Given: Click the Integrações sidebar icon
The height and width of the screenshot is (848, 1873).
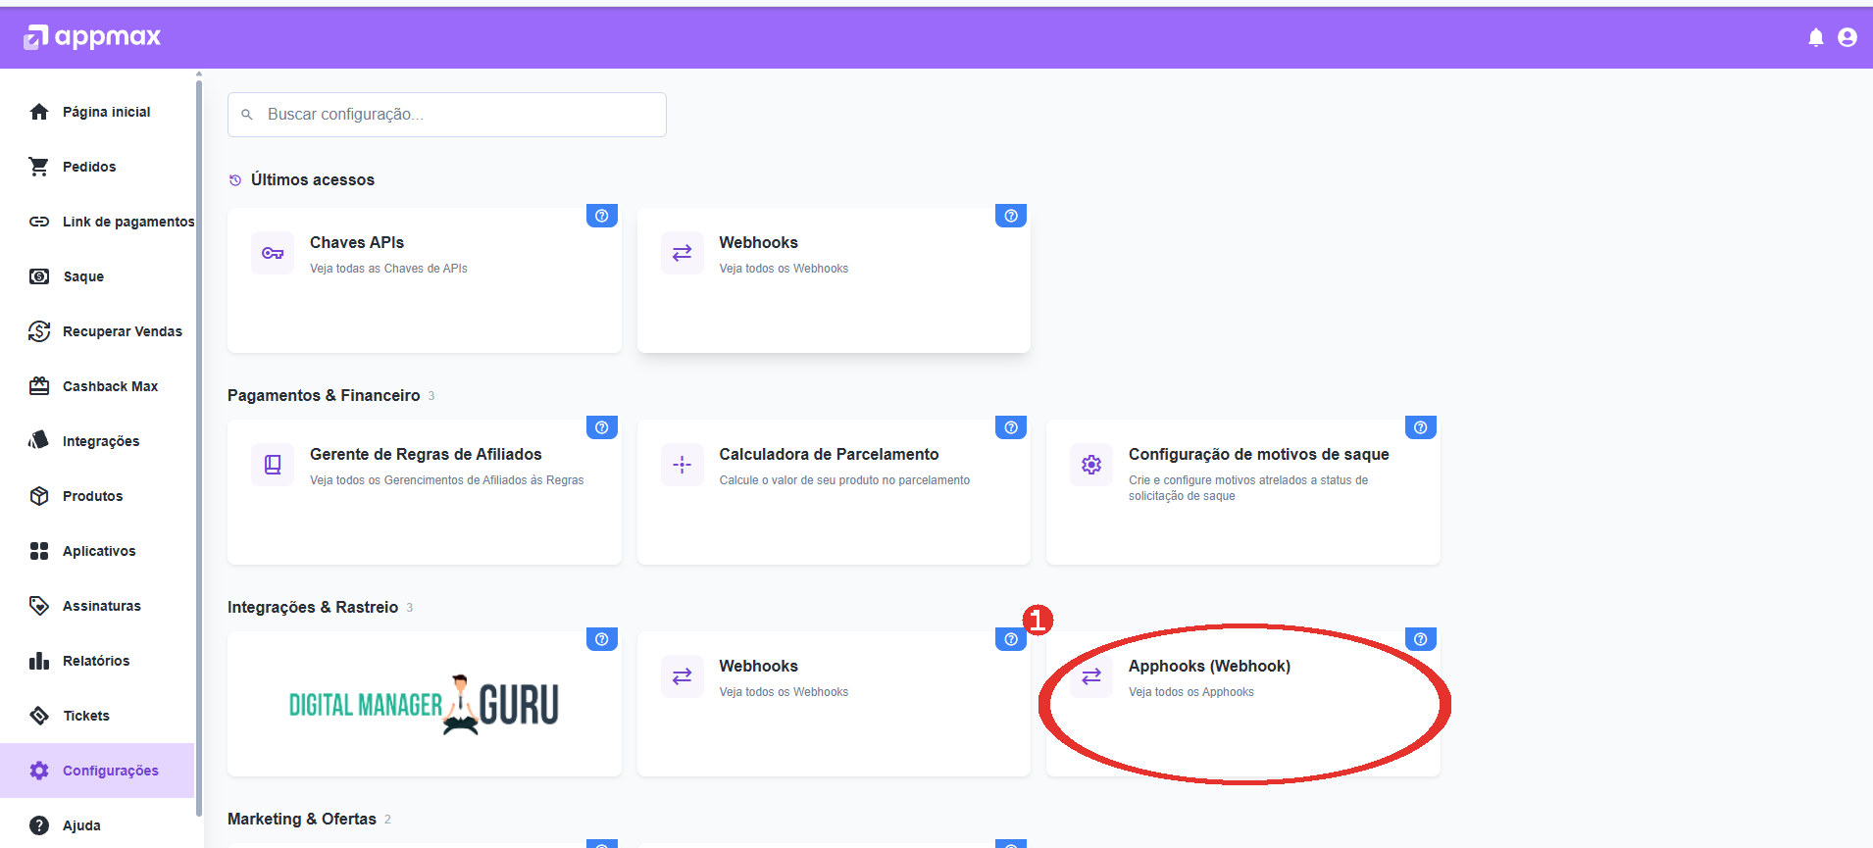Looking at the screenshot, I should pyautogui.click(x=39, y=441).
